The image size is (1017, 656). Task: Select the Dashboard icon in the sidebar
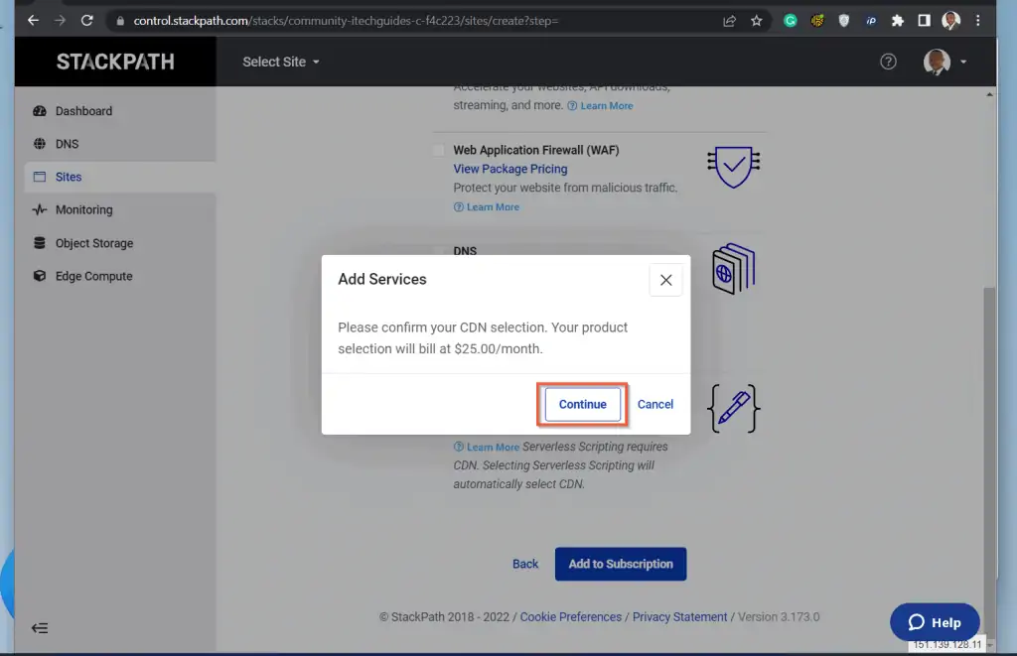coord(38,110)
